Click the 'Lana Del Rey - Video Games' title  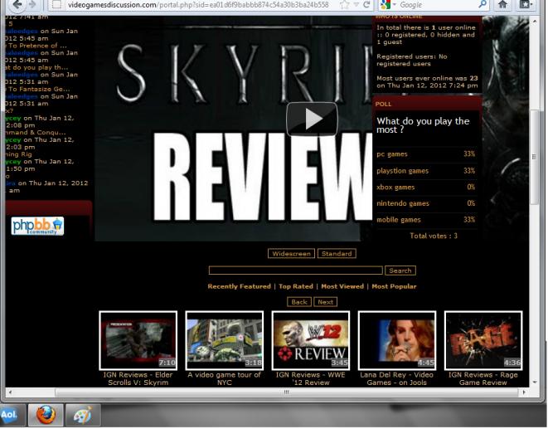pos(396,378)
